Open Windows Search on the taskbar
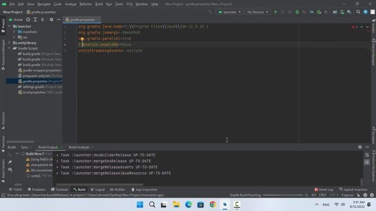The image size is (376, 211). (x=152, y=205)
